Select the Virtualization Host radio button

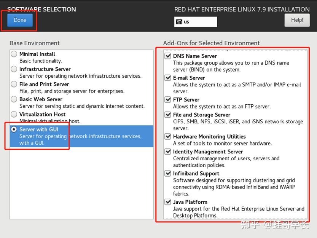(x=14, y=114)
